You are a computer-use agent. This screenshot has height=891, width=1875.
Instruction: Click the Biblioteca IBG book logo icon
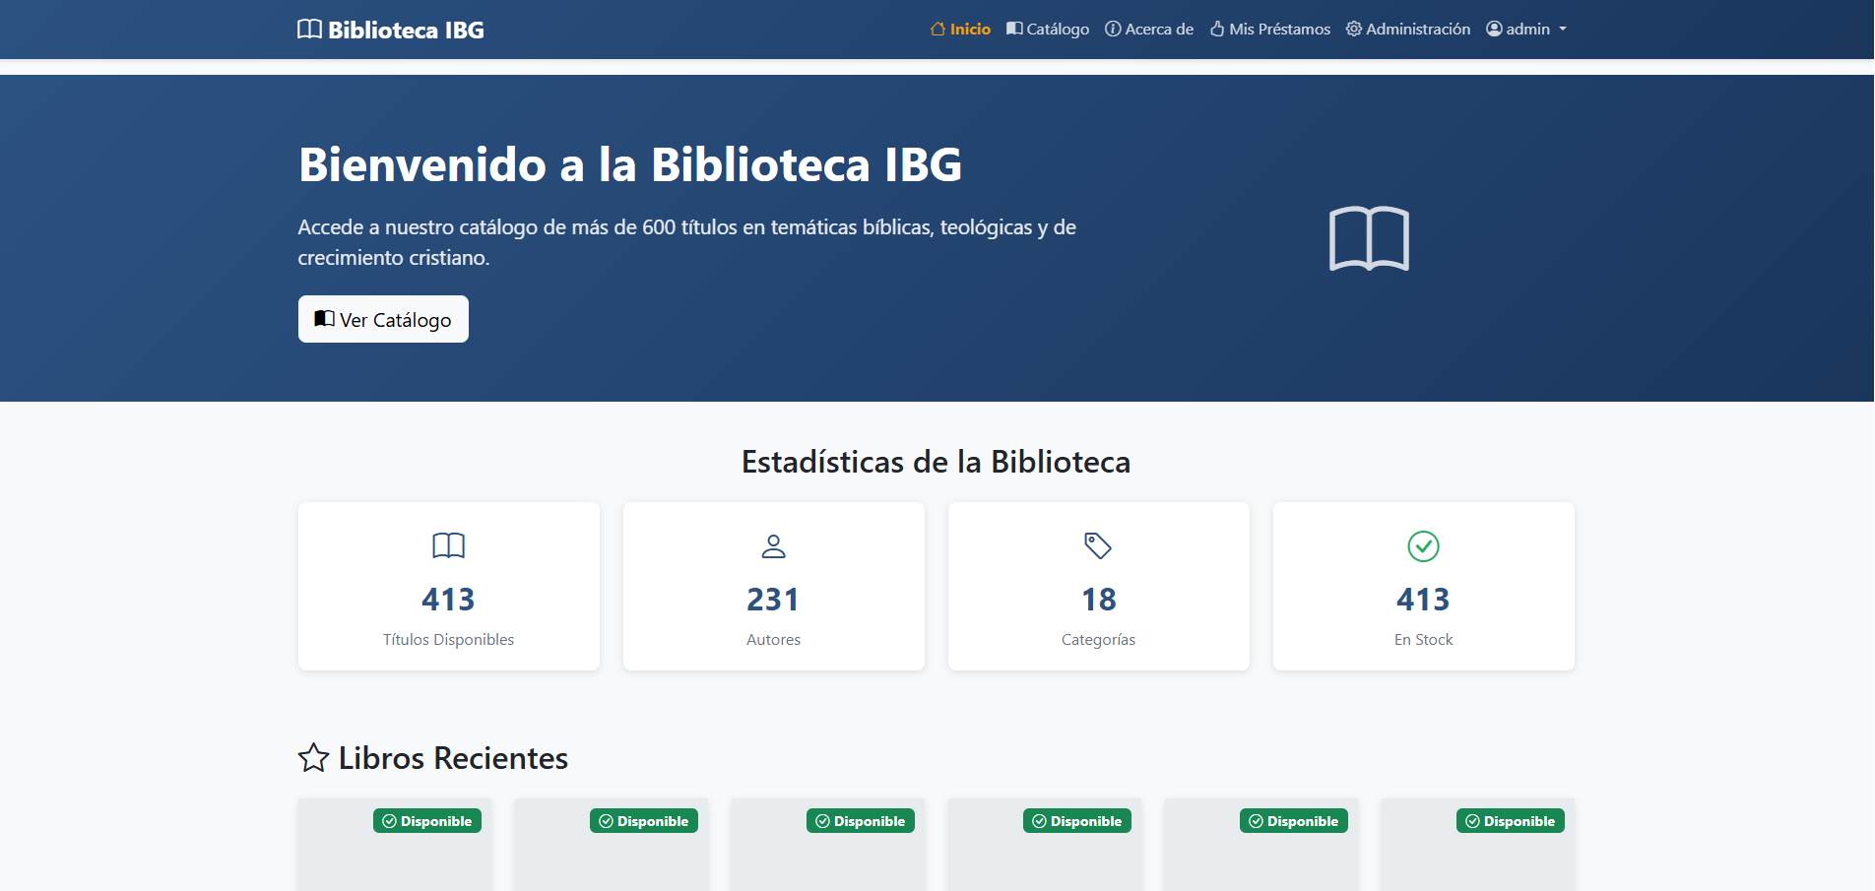click(308, 29)
